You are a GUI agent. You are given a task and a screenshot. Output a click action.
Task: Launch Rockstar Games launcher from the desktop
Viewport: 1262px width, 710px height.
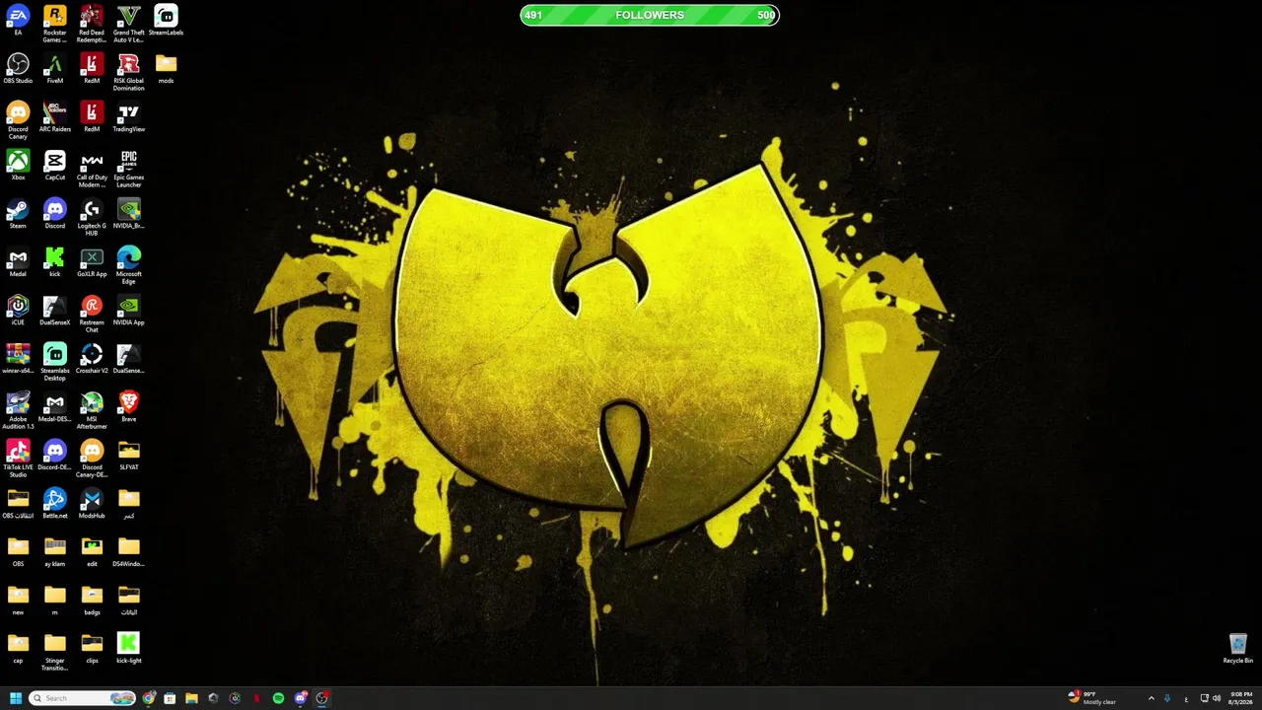pos(55,24)
